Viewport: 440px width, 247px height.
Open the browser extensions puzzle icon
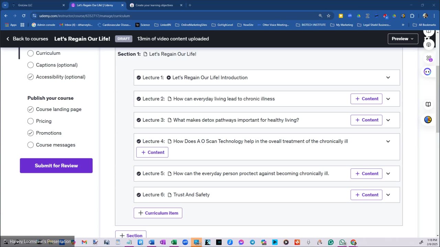tap(412, 16)
